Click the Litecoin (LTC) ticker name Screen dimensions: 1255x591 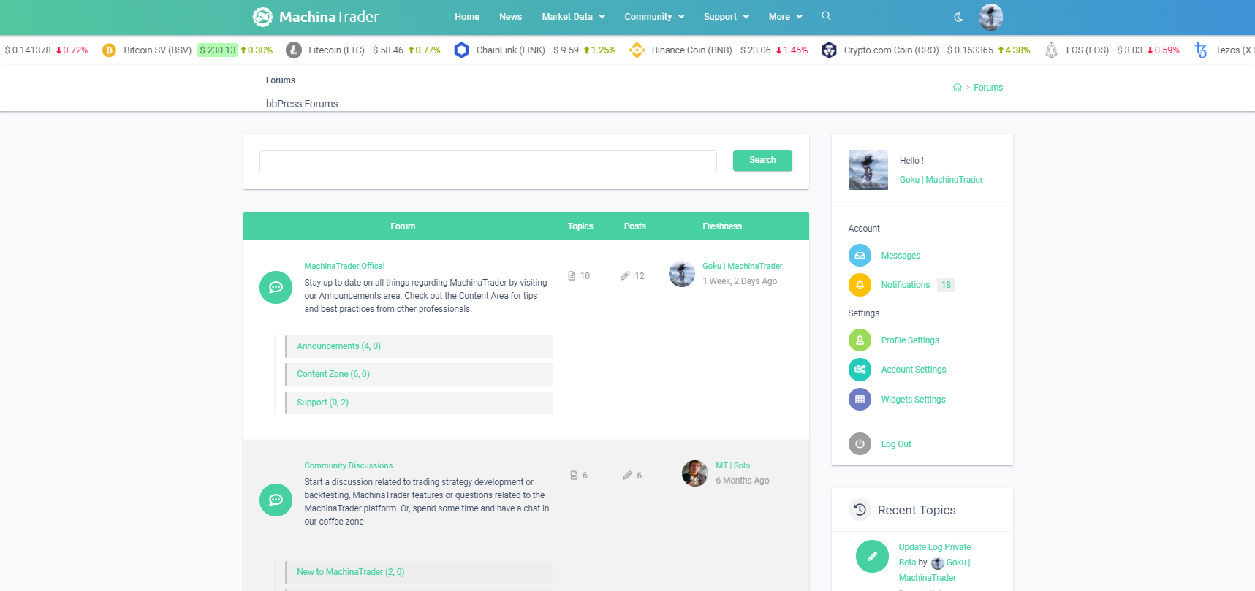(336, 50)
